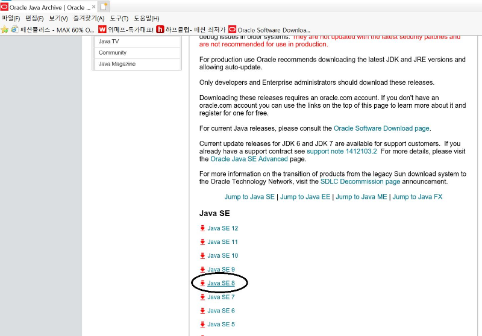Click the bold Java SE section heading
The width and height of the screenshot is (482, 336).
point(214,213)
